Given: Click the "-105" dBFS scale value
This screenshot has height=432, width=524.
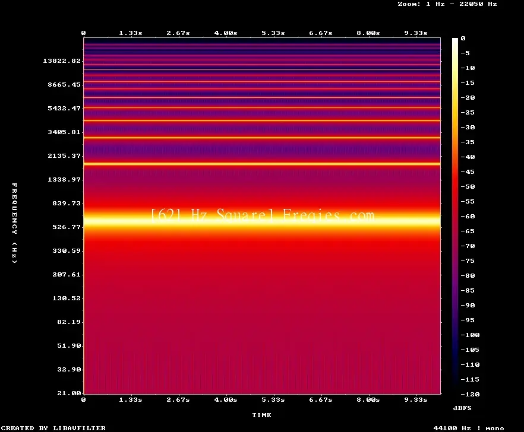Looking at the screenshot, I should point(470,350).
